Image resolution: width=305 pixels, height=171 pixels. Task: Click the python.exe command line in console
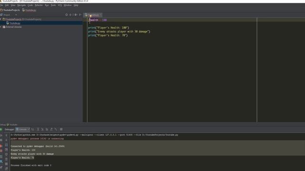click(94, 135)
